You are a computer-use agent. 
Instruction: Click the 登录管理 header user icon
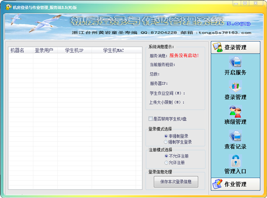(x=218, y=47)
